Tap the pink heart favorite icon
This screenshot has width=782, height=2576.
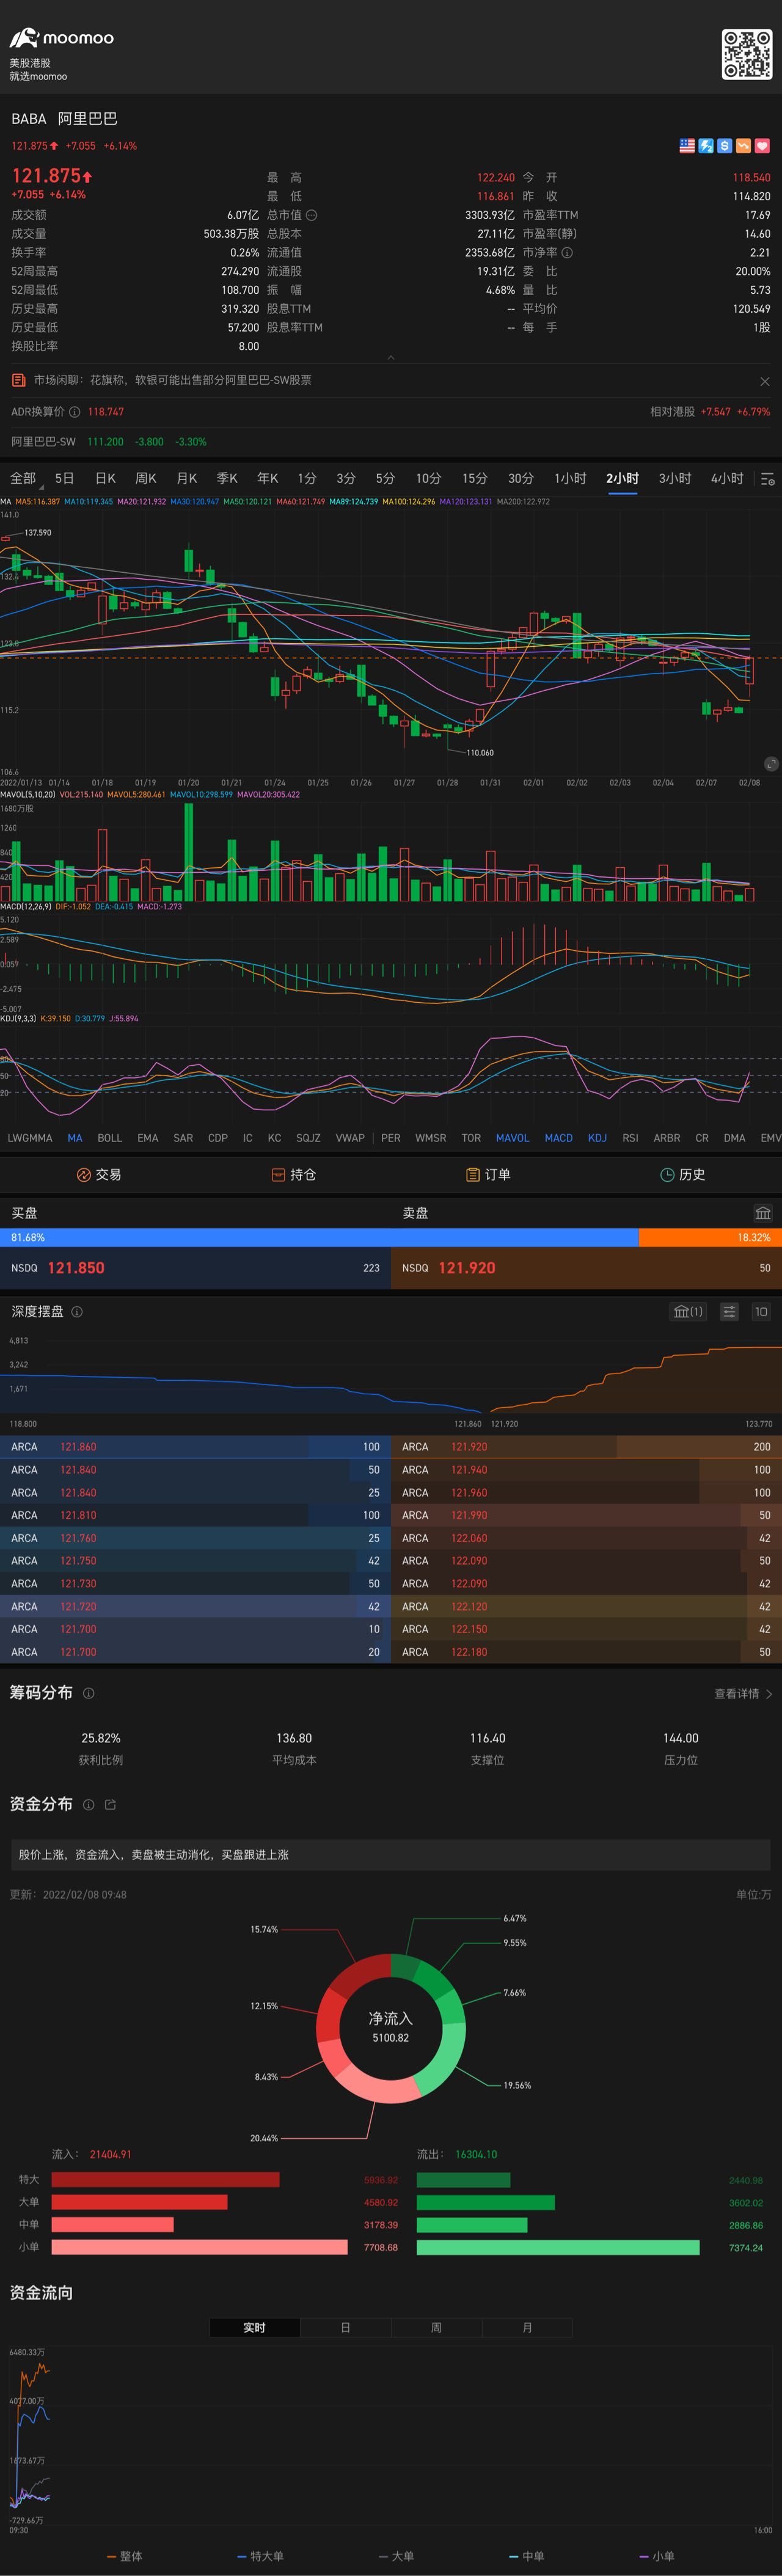(762, 146)
